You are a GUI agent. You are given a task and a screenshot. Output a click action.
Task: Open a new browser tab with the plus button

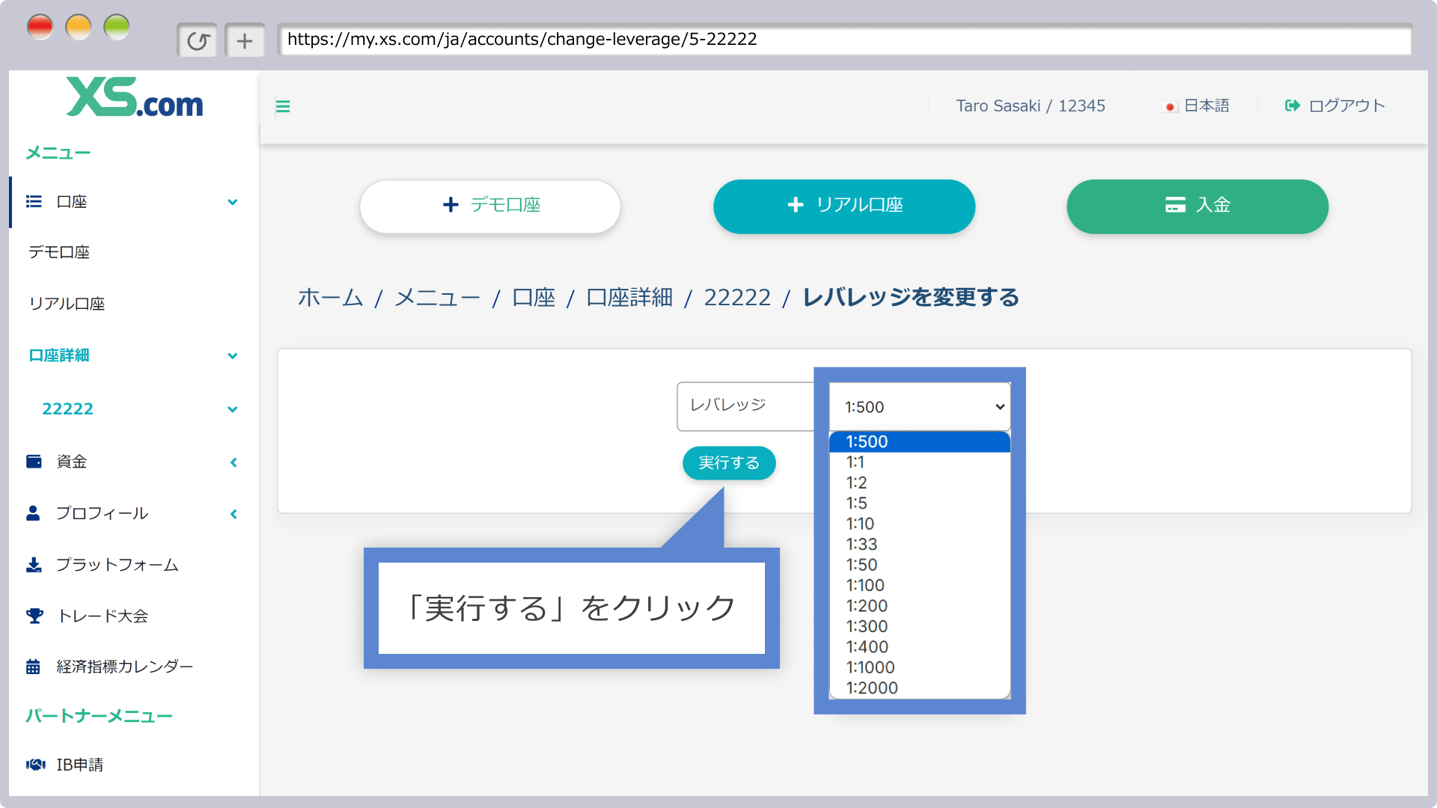[x=245, y=40]
